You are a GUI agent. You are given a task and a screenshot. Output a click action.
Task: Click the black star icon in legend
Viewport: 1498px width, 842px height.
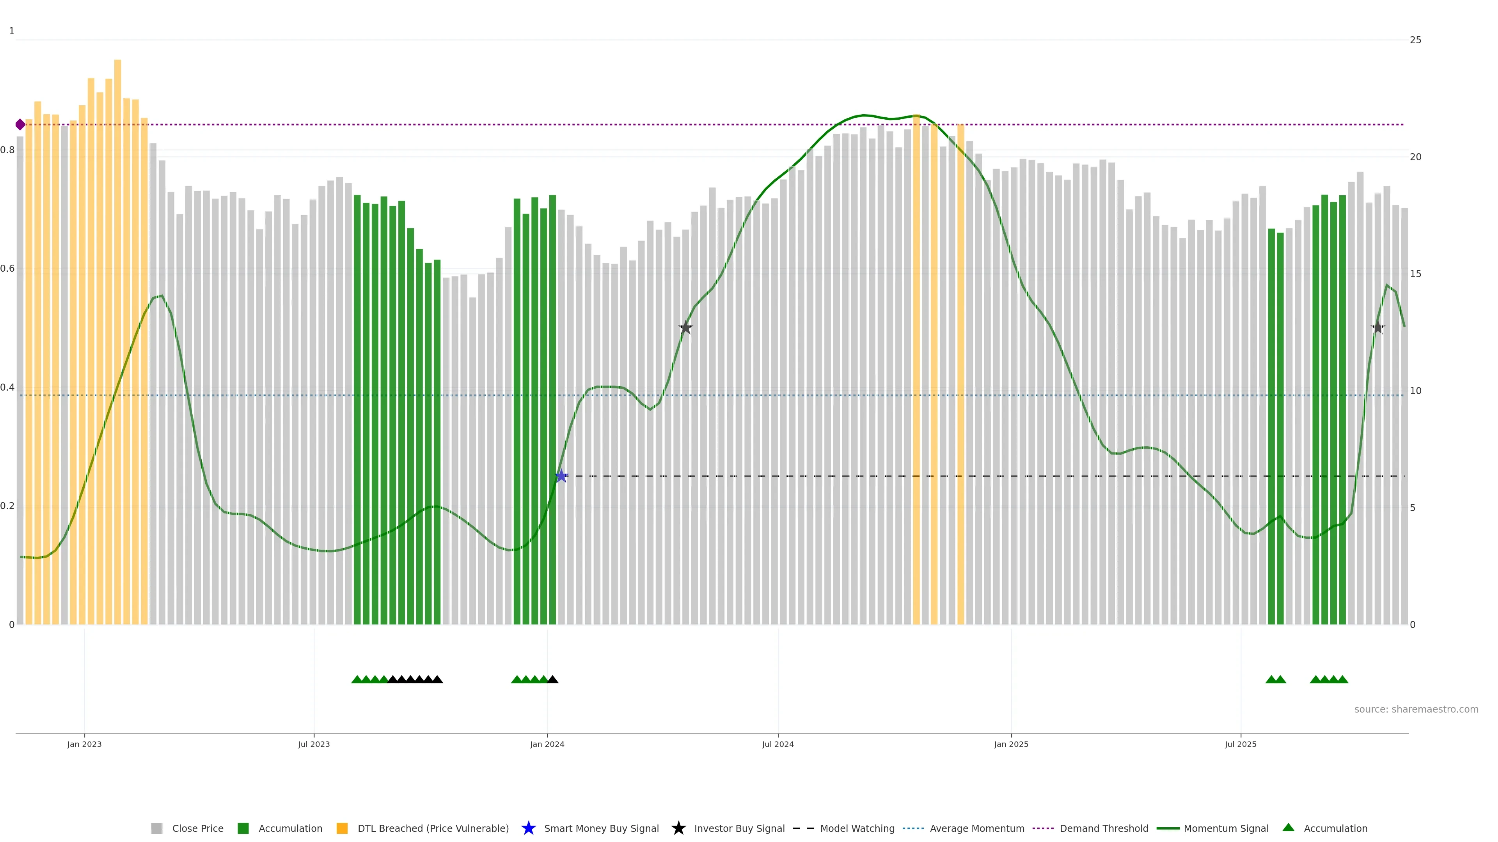click(678, 829)
